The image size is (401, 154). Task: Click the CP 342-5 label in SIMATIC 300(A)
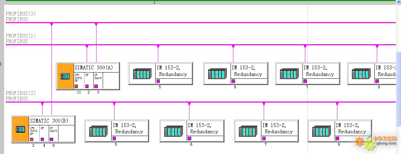[x=98, y=76]
